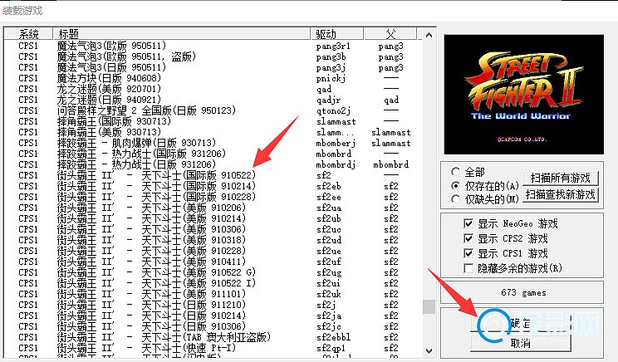Select 魔法气泡3(日版 950511) row
Image resolution: width=618 pixels, height=362 pixels.
coord(213,67)
